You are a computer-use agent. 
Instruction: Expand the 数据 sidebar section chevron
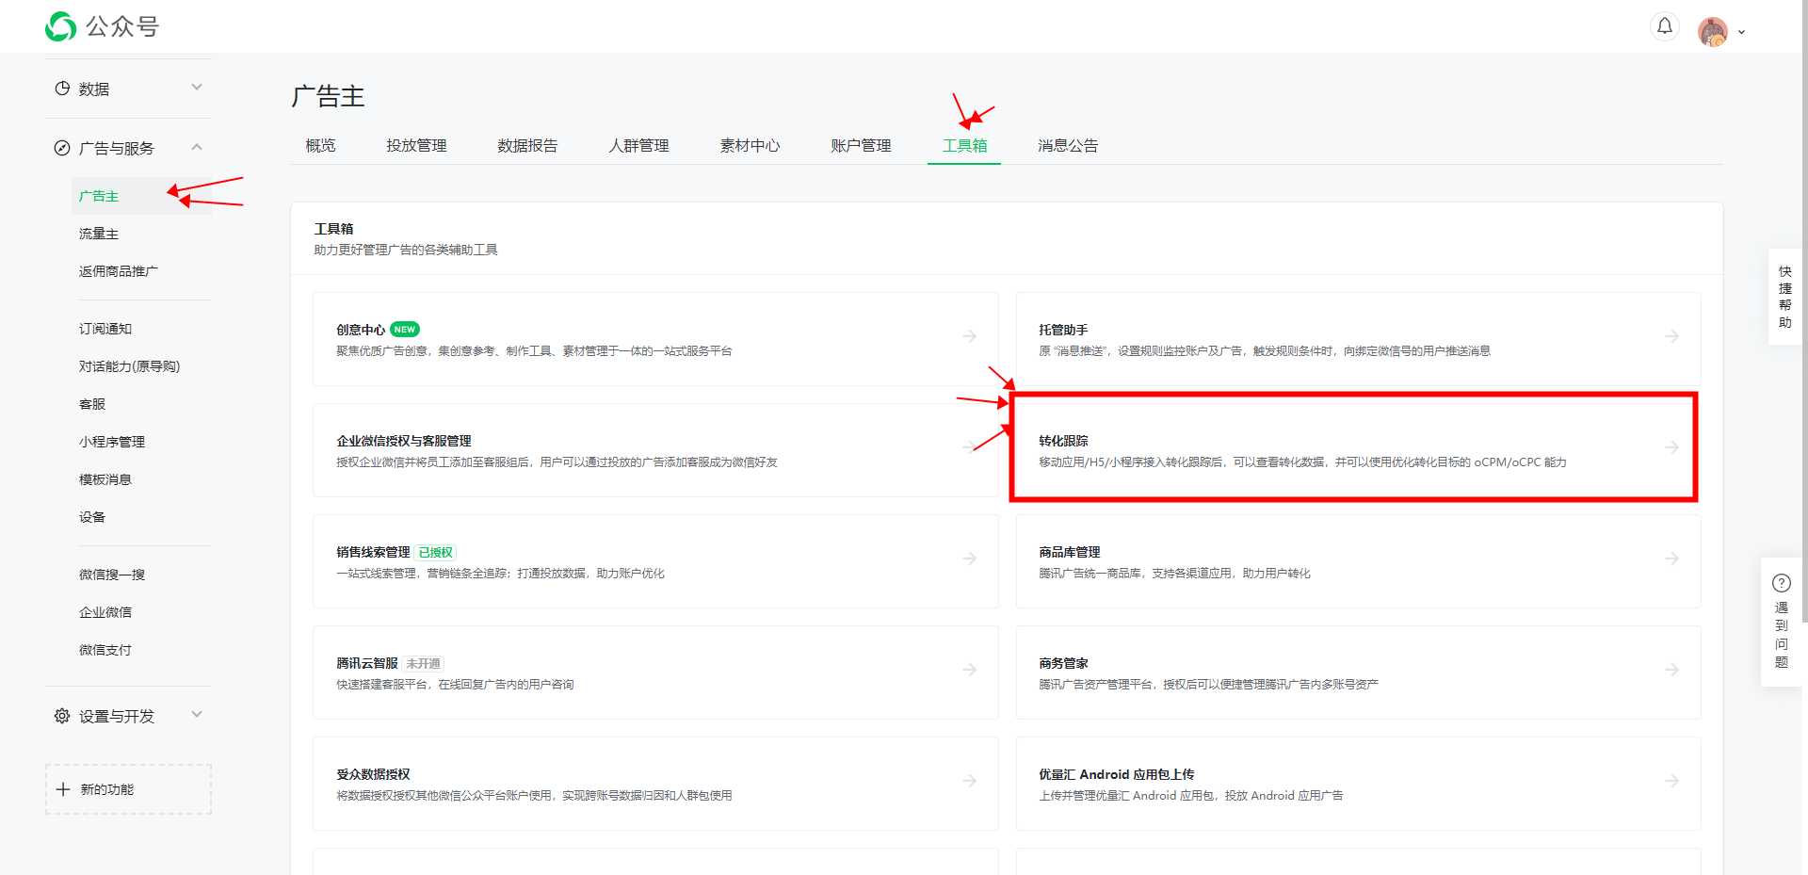click(x=197, y=88)
